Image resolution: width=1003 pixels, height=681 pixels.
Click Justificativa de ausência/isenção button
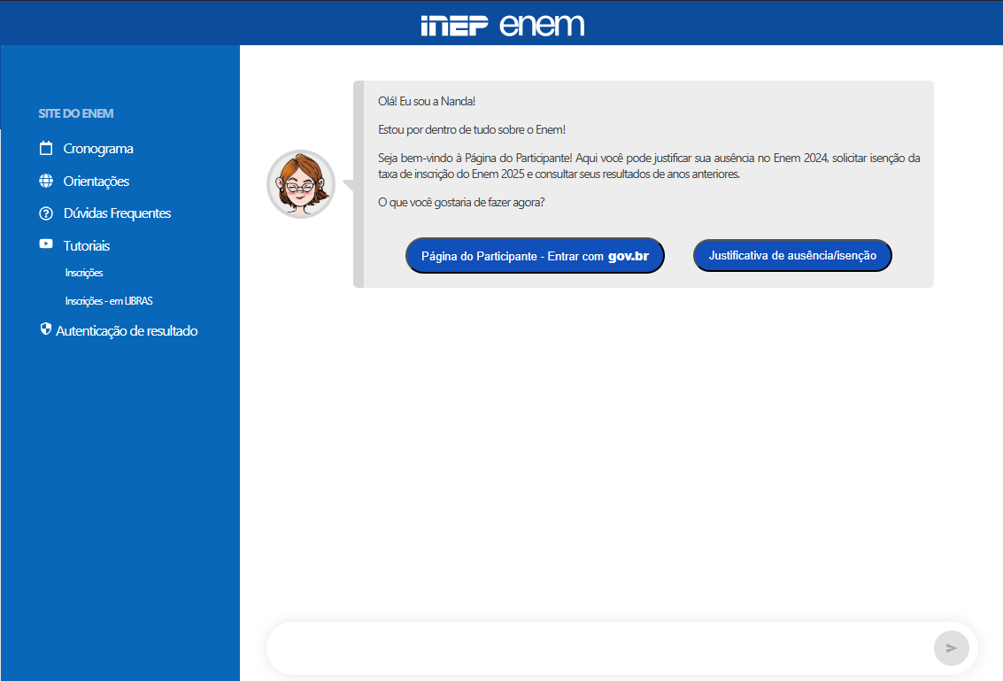(x=792, y=255)
